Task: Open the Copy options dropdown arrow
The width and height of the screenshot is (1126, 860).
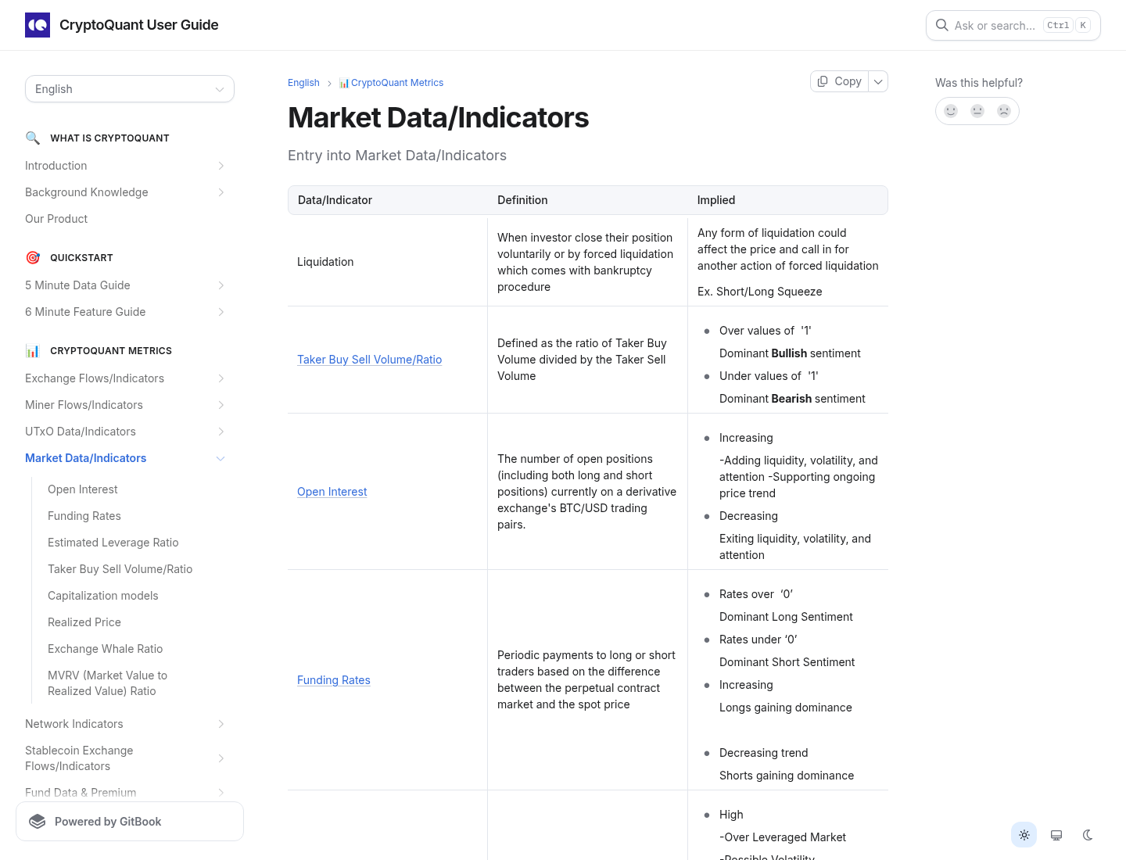Action: coord(878,81)
